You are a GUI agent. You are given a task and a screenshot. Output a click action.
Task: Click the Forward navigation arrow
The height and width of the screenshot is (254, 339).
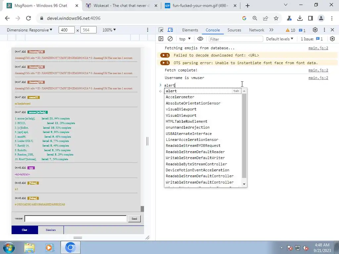tap(18, 19)
